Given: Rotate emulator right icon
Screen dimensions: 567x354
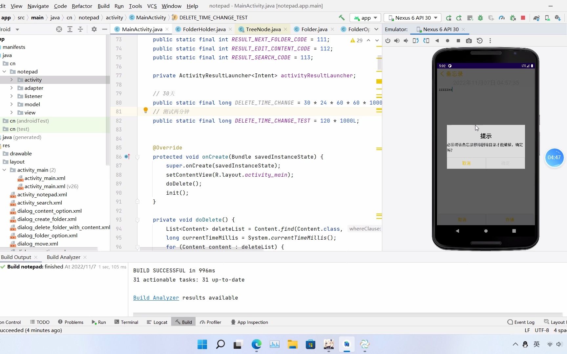Looking at the screenshot, I should pyautogui.click(x=426, y=41).
